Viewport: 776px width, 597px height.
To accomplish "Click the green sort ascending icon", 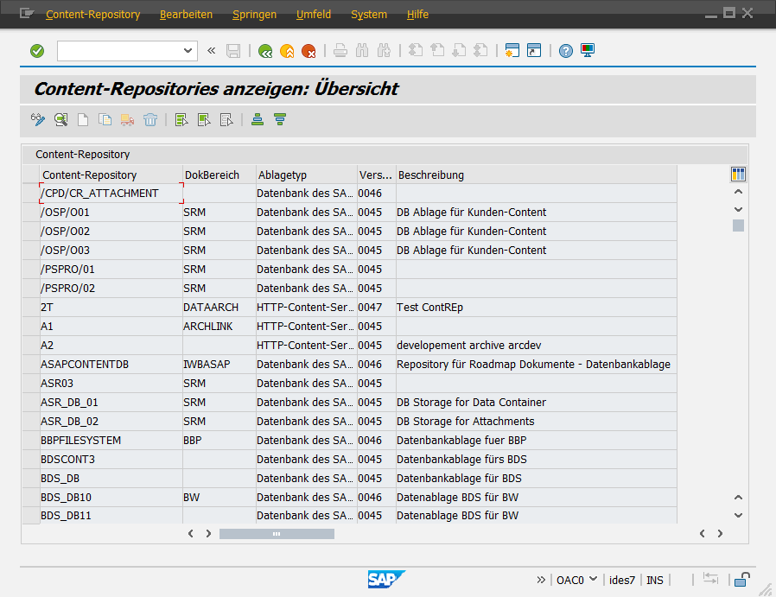I will click(258, 120).
